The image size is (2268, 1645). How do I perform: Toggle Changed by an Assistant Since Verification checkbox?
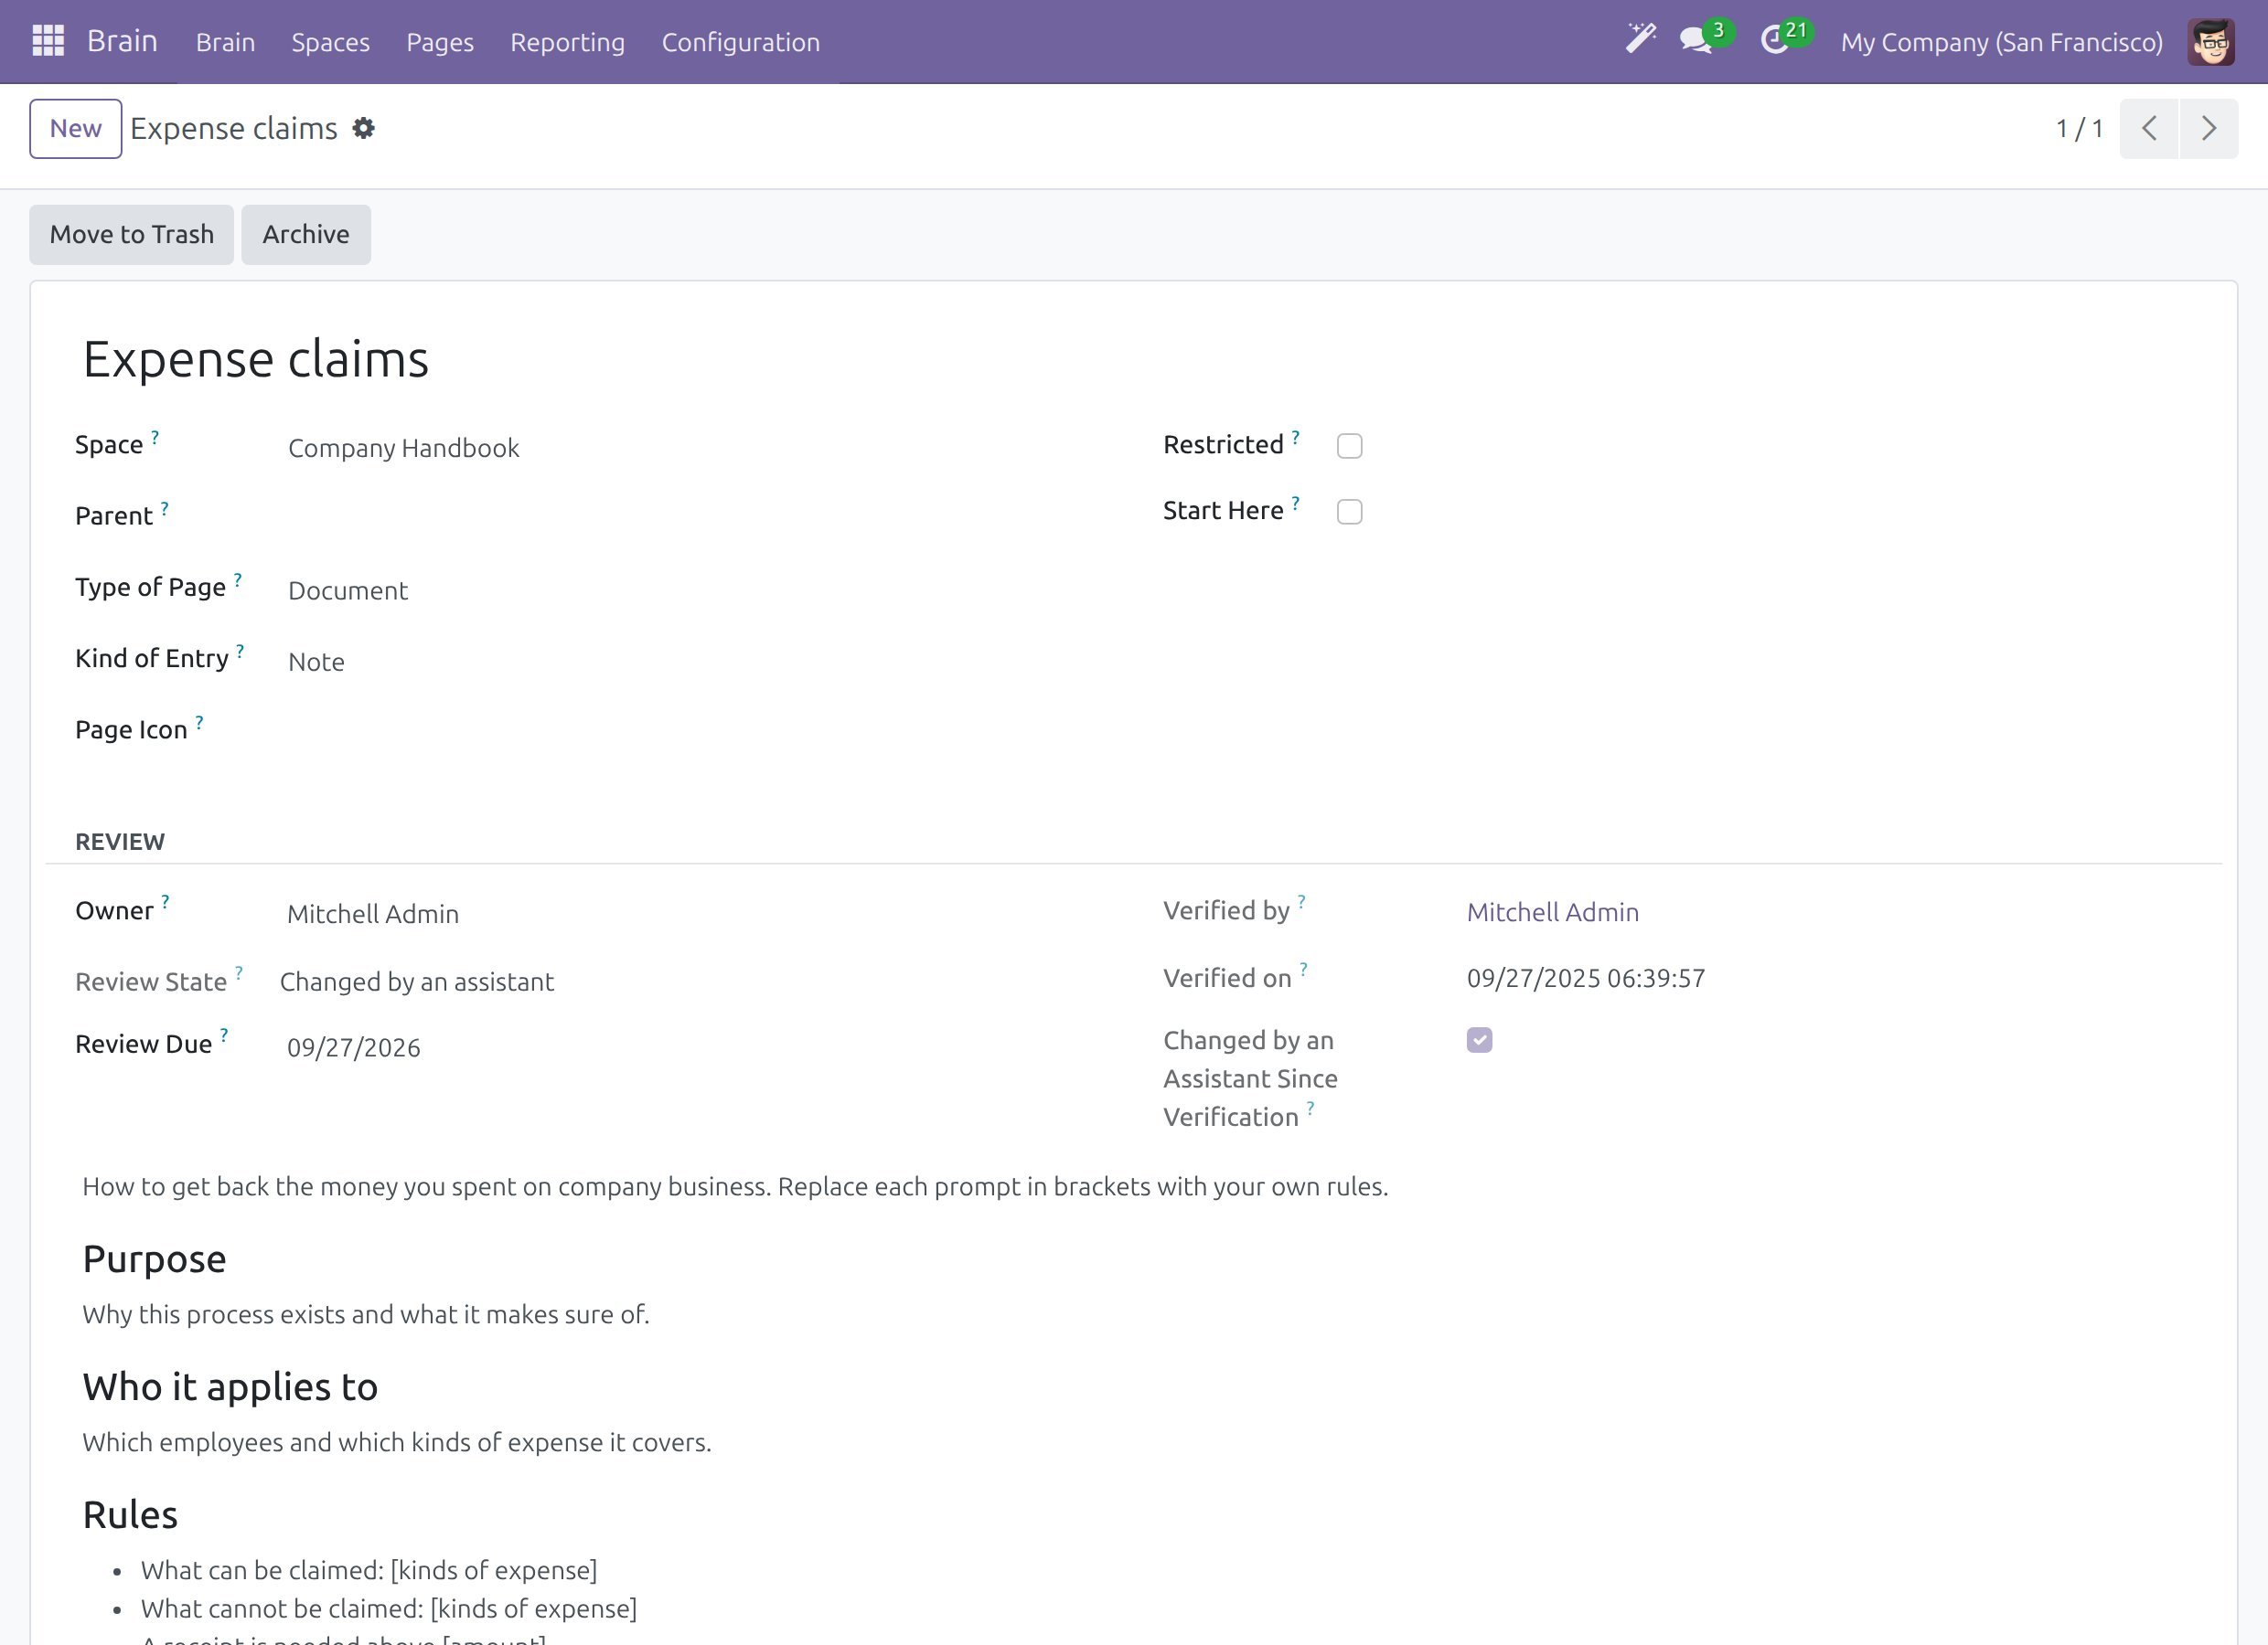point(1479,1040)
